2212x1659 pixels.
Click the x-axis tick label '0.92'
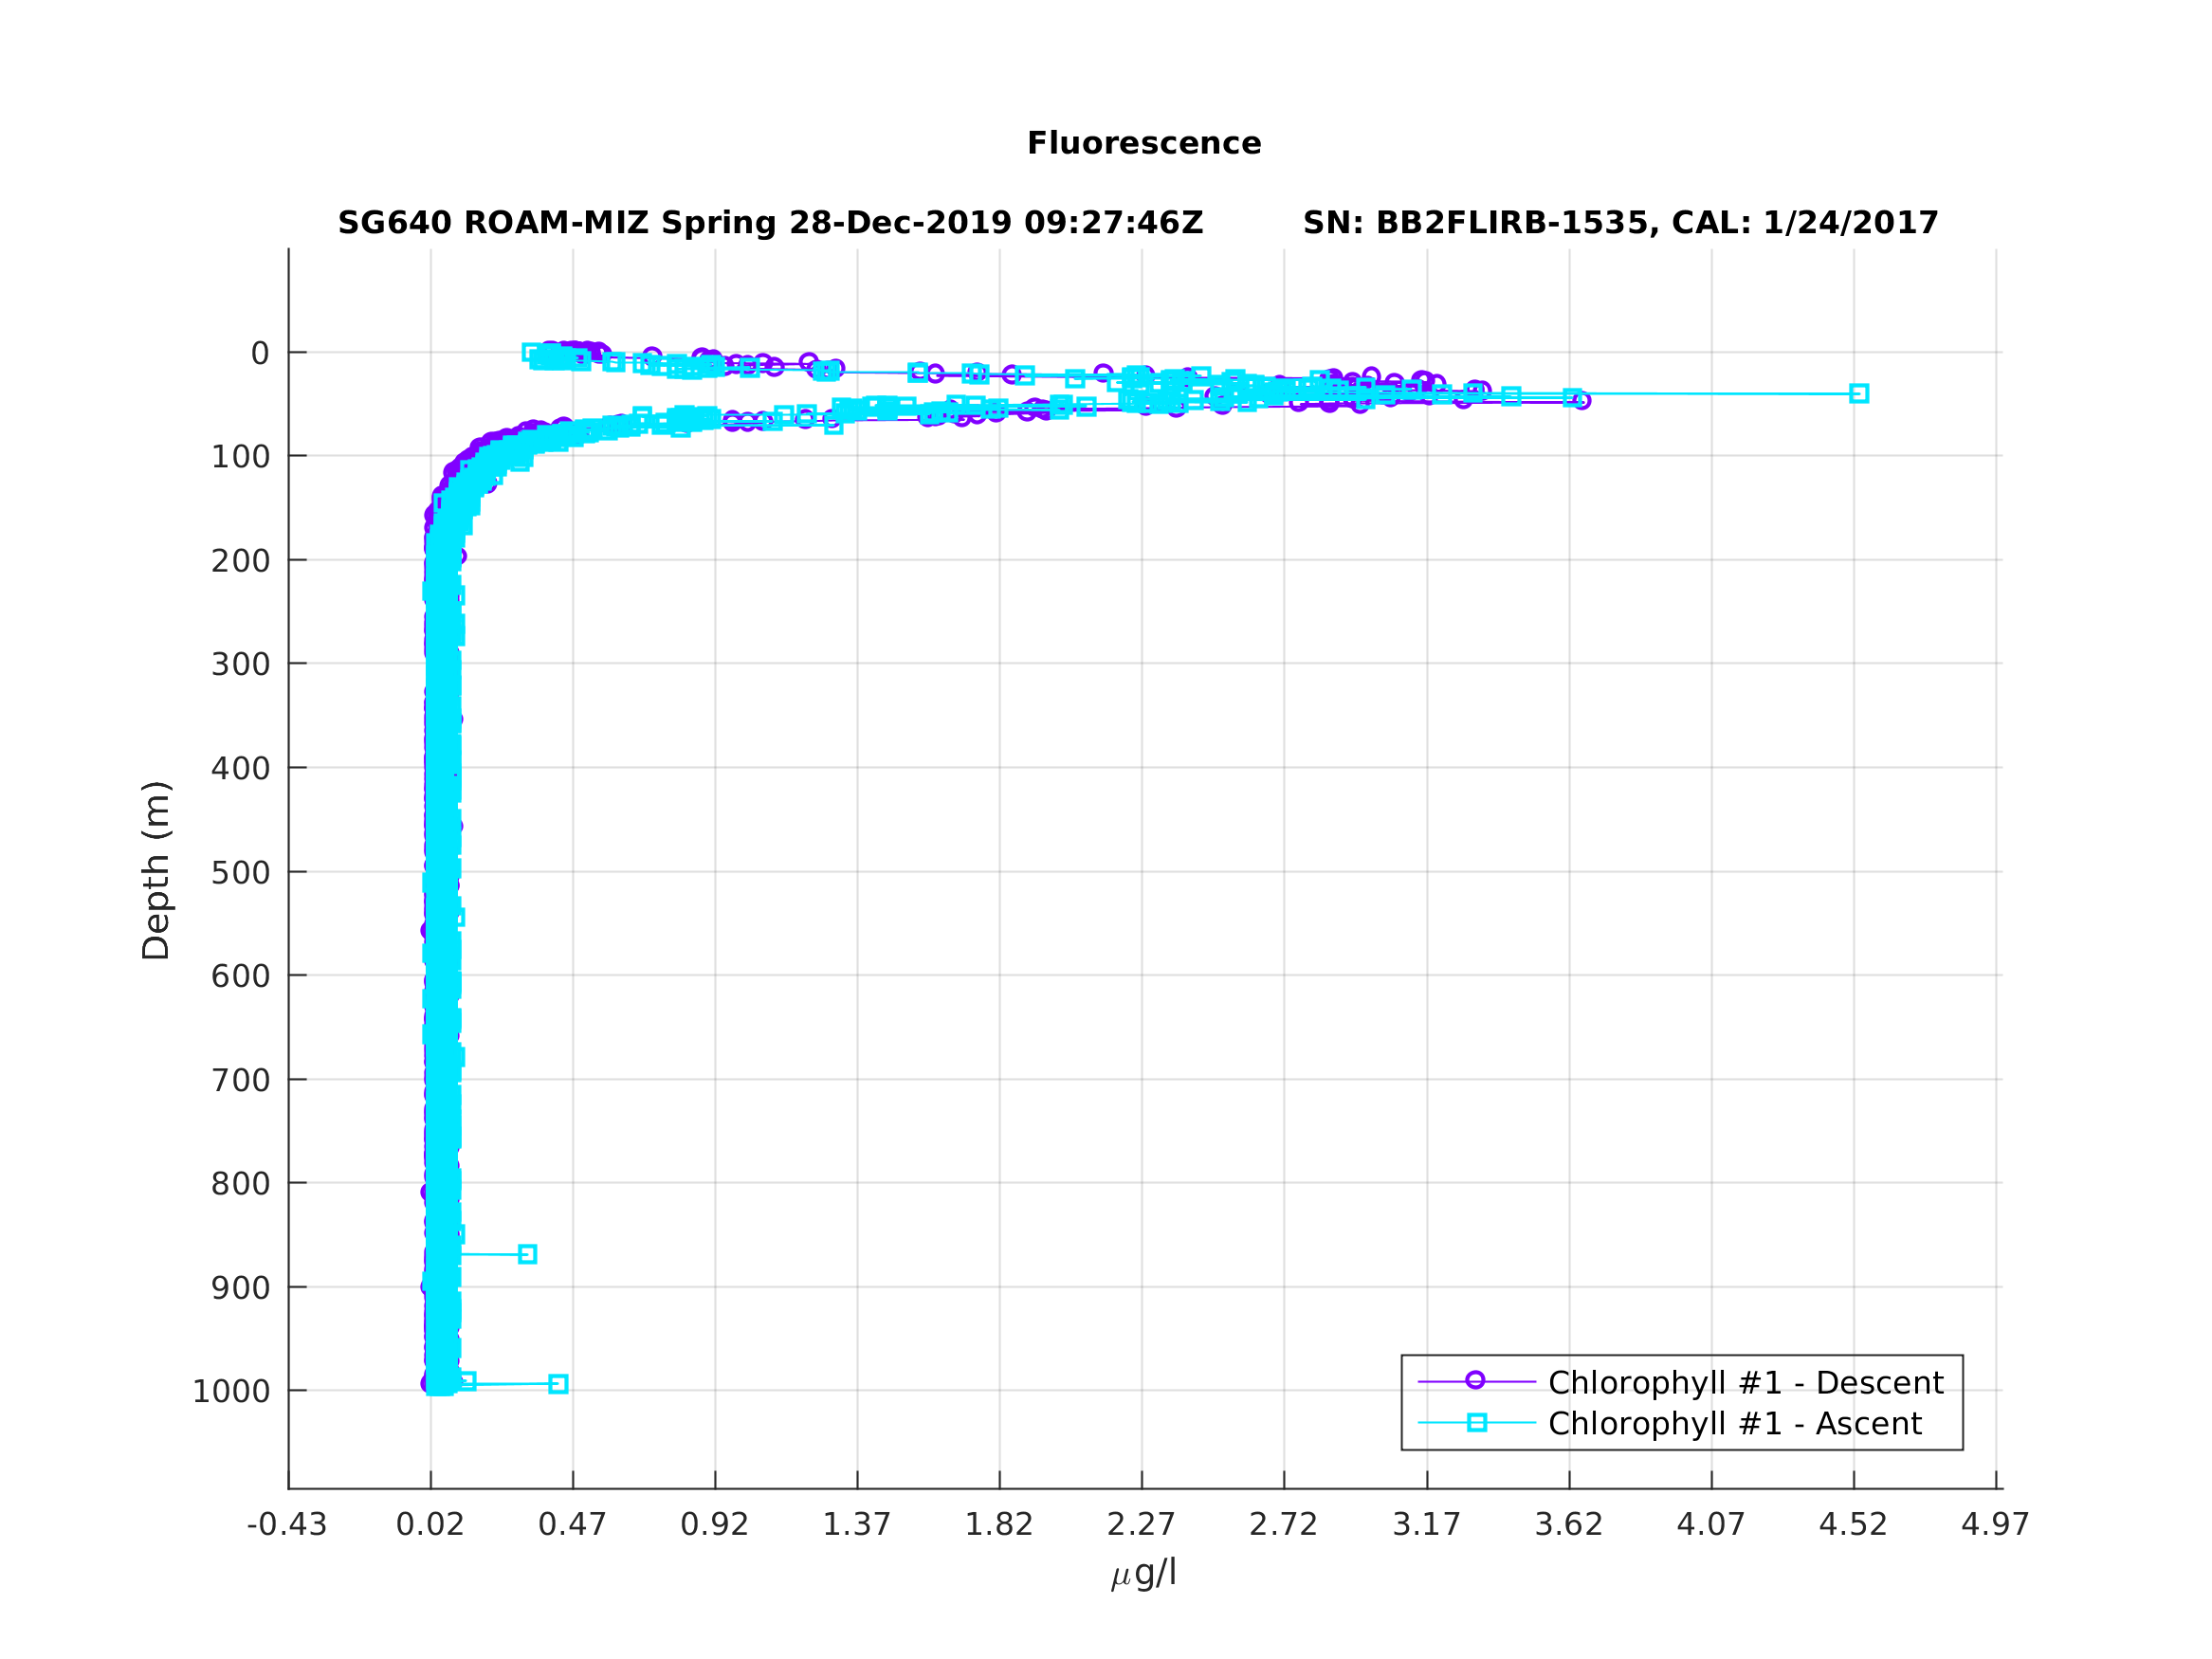pos(714,1525)
